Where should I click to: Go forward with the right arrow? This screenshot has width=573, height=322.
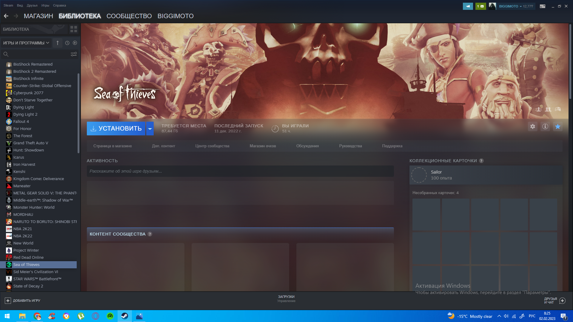(x=16, y=16)
